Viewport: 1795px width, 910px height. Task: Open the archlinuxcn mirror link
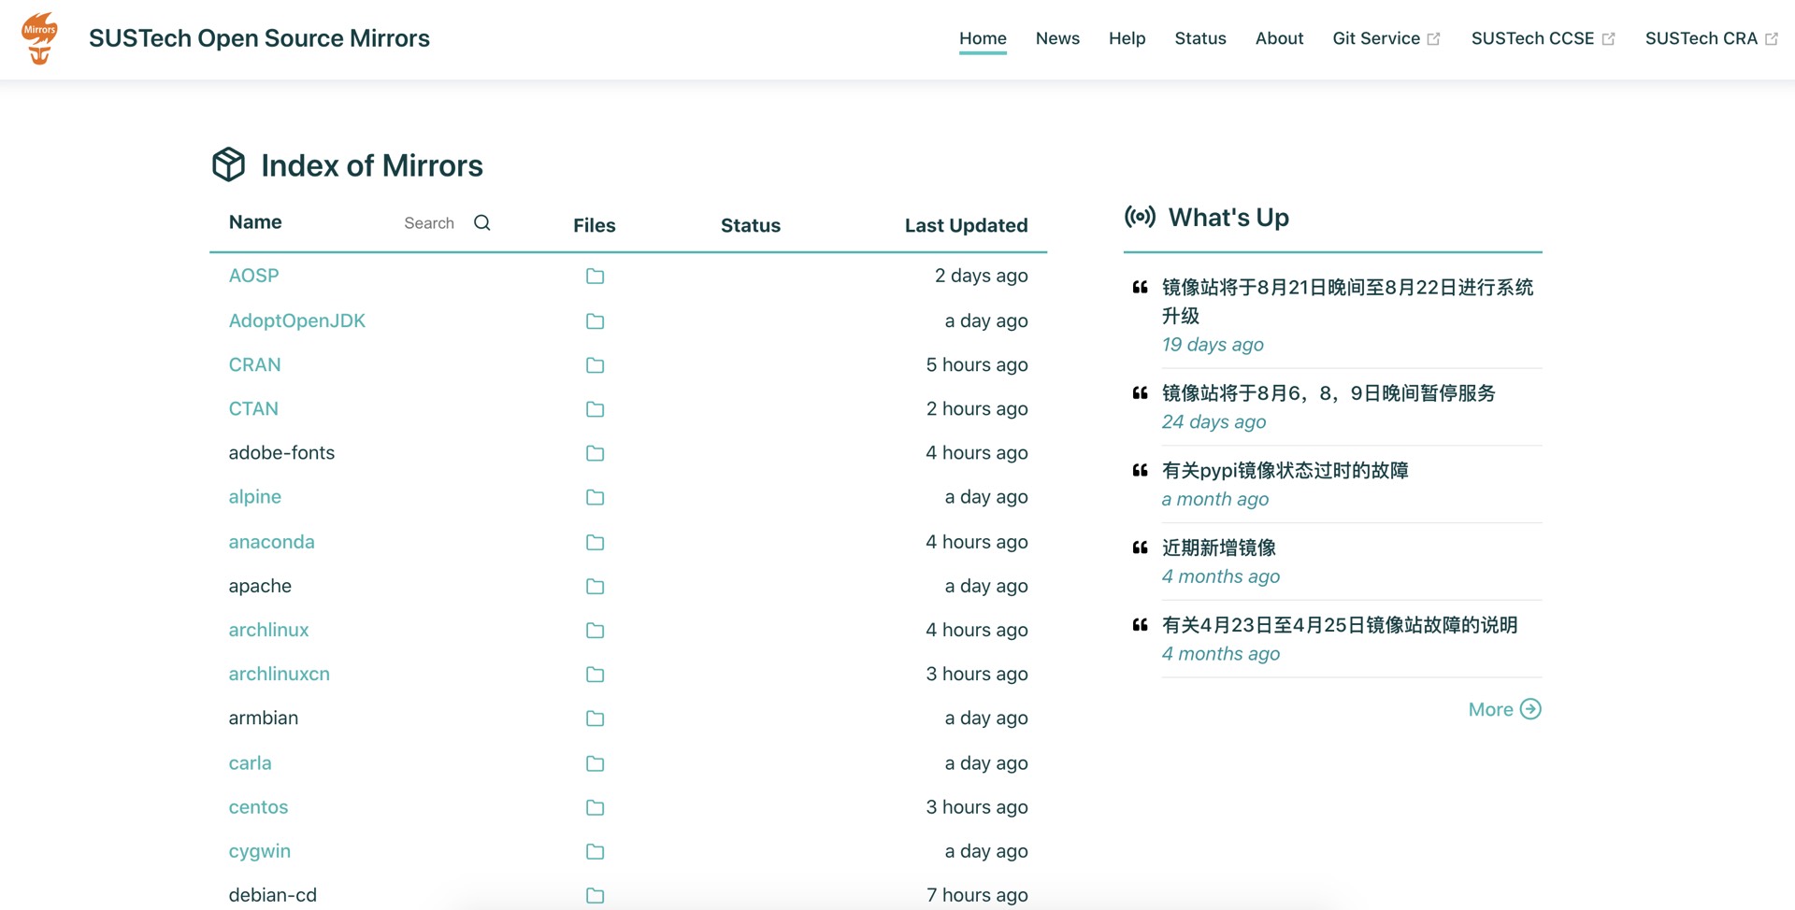pyautogui.click(x=279, y=674)
